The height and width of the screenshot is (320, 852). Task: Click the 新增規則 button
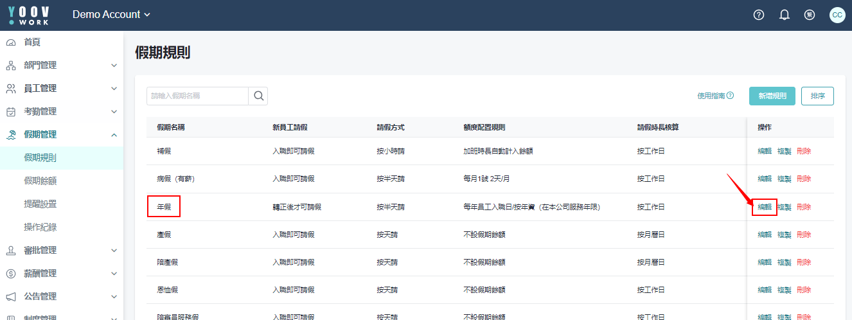(x=772, y=96)
